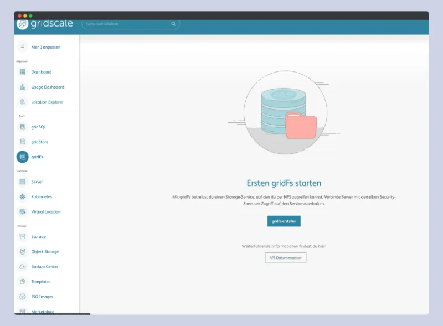Click the search magnifier icon

(x=173, y=24)
